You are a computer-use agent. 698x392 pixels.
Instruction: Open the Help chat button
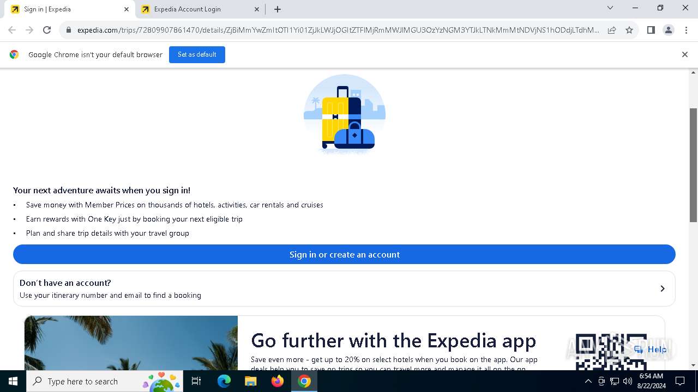coord(650,350)
